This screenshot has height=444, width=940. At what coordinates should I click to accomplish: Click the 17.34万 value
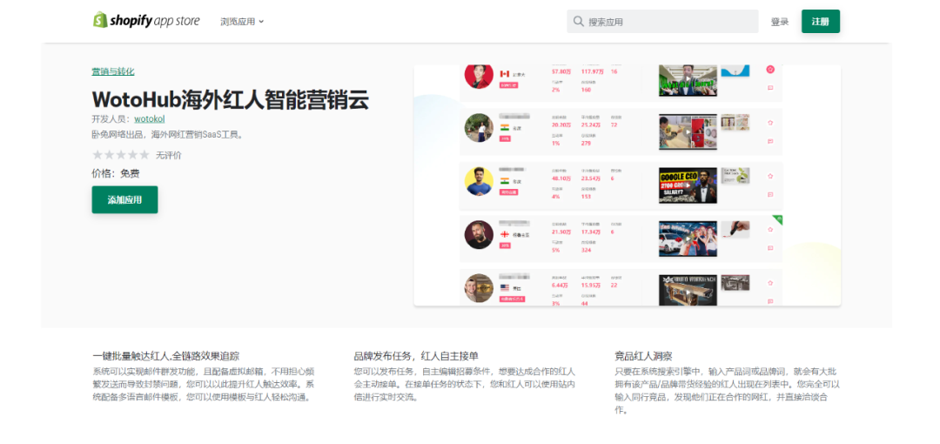(591, 232)
